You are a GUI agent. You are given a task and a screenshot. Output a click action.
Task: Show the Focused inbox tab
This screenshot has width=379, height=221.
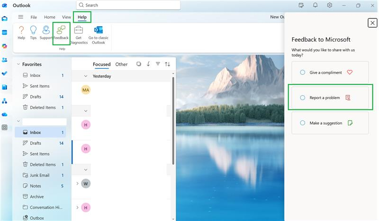[102, 64]
